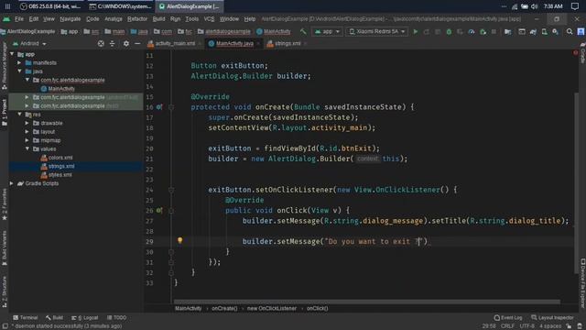Open the Build Variants side panel
The height and width of the screenshot is (330, 586).
click(x=4, y=247)
